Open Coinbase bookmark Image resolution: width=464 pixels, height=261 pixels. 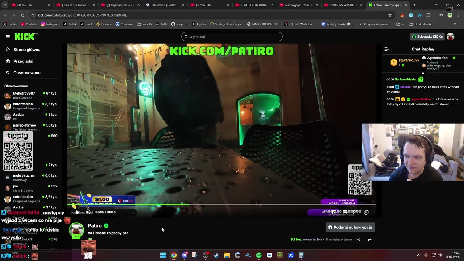pos(124,24)
